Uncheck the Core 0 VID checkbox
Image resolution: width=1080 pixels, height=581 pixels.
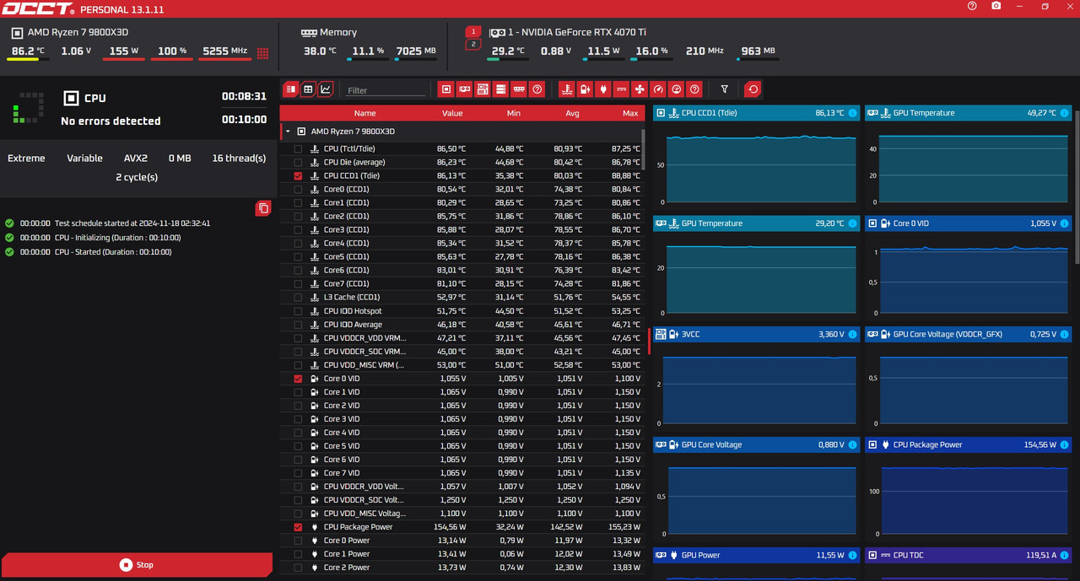coord(298,379)
